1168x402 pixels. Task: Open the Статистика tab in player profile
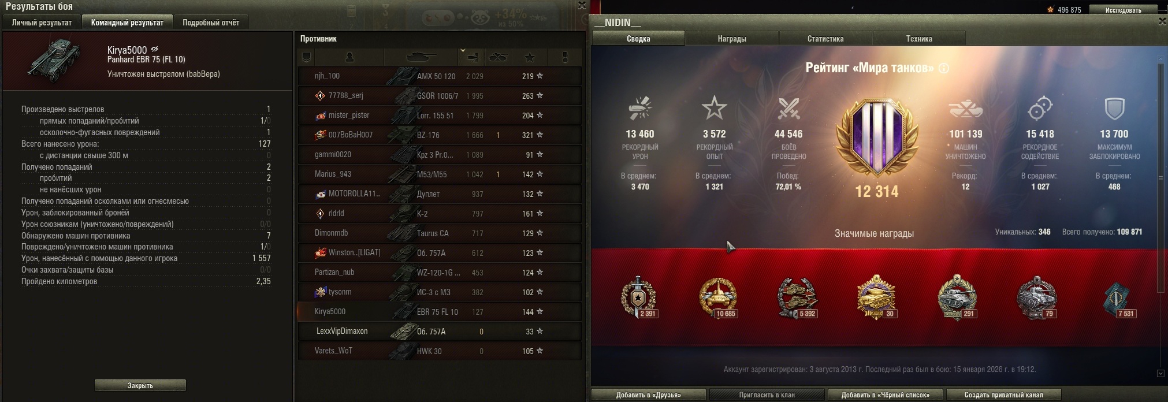click(825, 39)
